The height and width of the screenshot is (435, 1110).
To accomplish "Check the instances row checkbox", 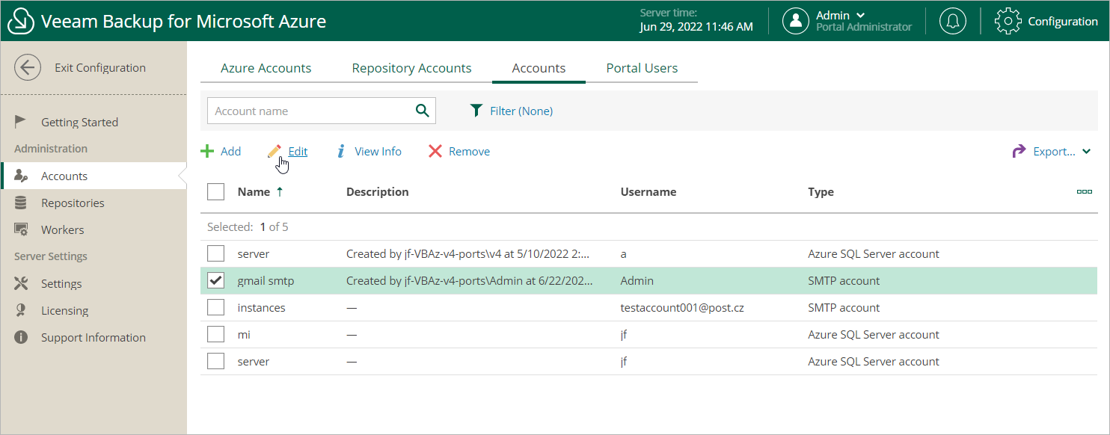I will (216, 307).
